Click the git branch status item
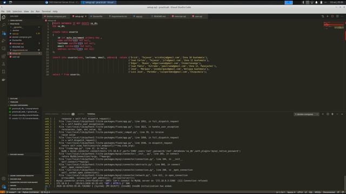346x194 pixels. pyautogui.click(x=11, y=192)
